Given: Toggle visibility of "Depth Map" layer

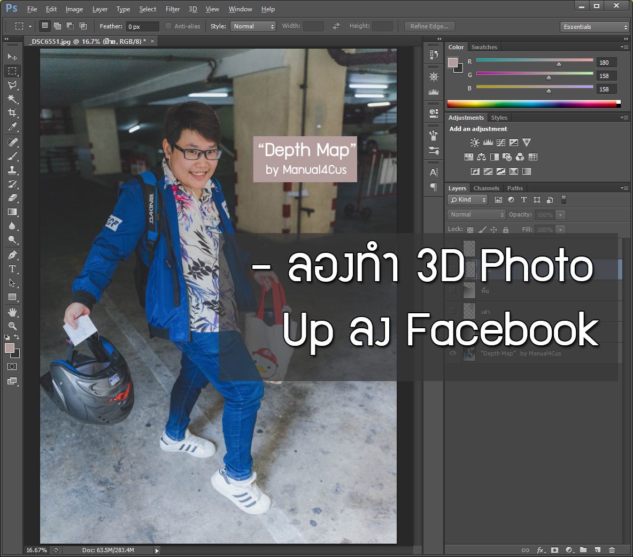Looking at the screenshot, I should pyautogui.click(x=452, y=353).
